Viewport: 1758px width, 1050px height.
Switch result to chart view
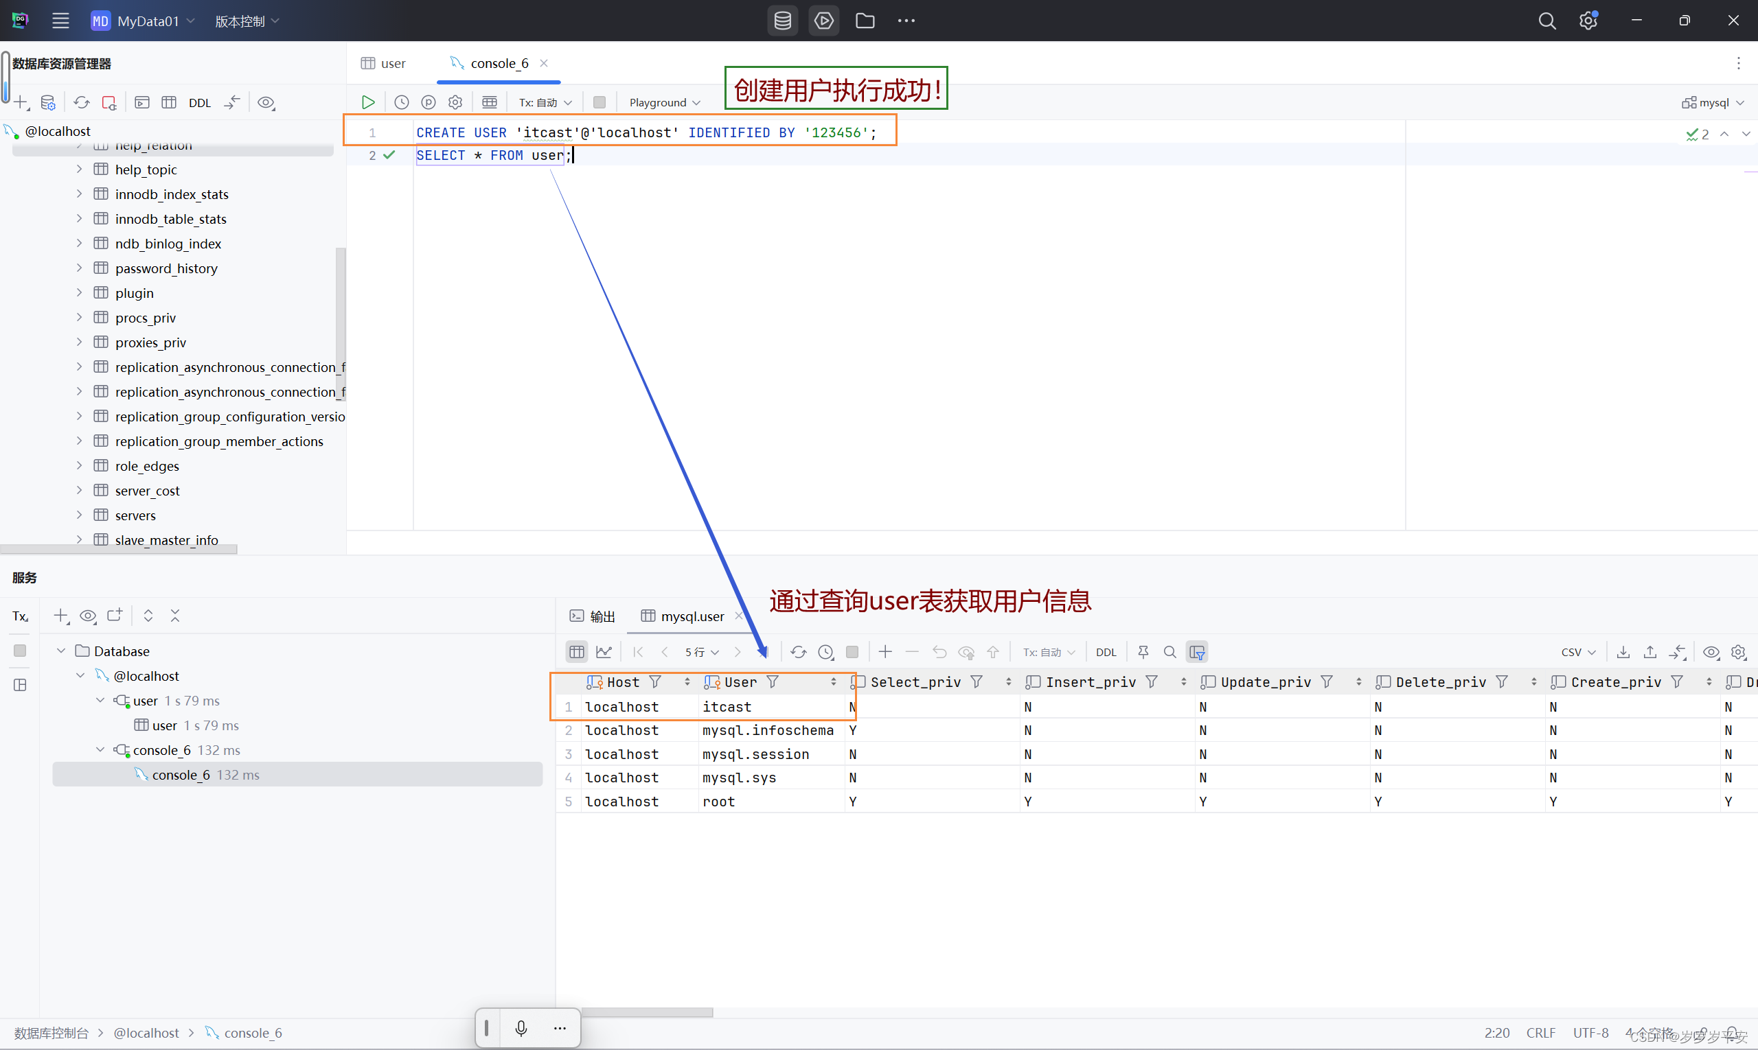point(604,652)
